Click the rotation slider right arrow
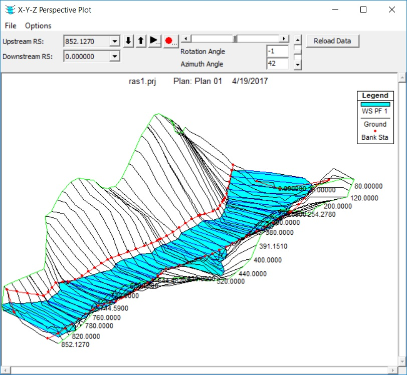The width and height of the screenshot is (407, 375). pyautogui.click(x=285, y=39)
